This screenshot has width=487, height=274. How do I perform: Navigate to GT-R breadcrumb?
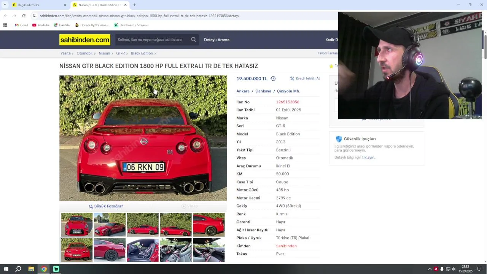120,53
